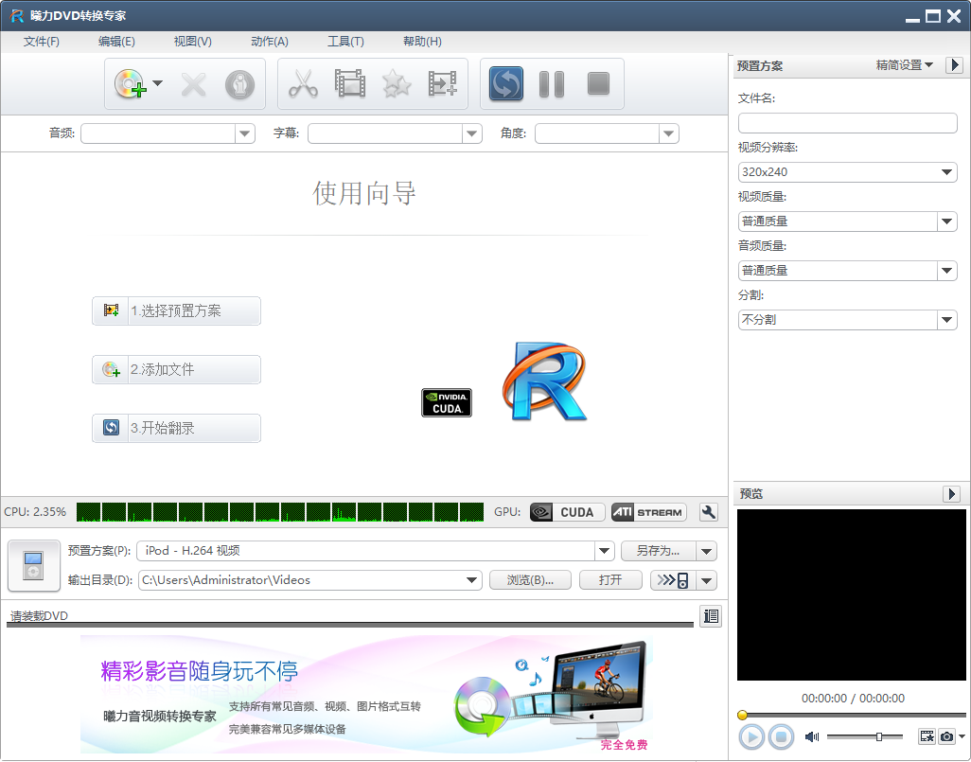Click the pause toolbar button
This screenshot has width=971, height=762.
pos(552,84)
